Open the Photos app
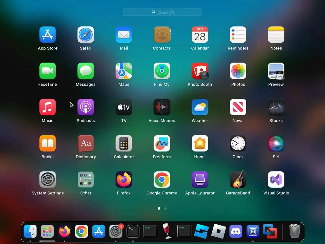 click(x=238, y=71)
